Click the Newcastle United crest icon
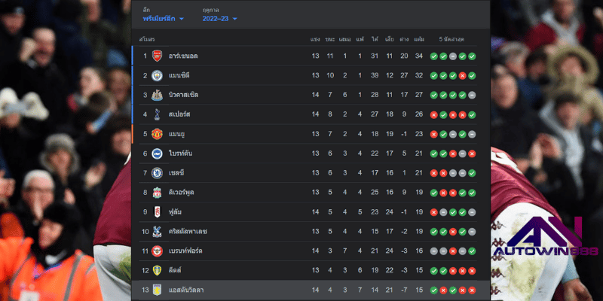 coord(157,95)
